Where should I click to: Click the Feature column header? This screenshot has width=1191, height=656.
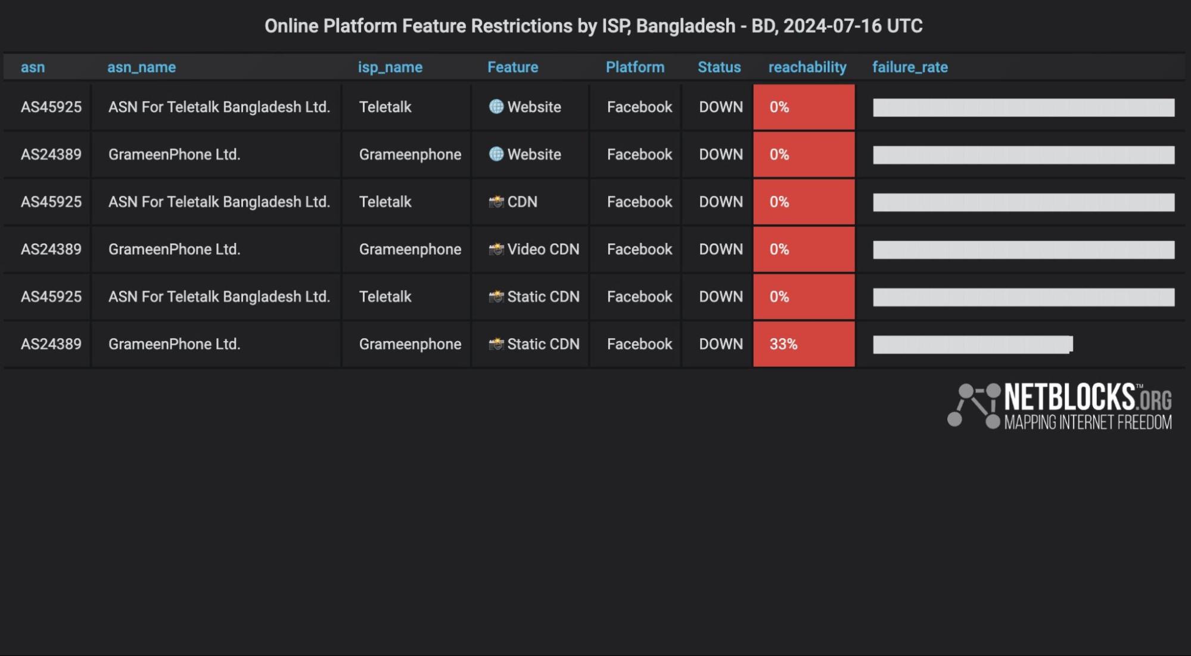pos(512,67)
